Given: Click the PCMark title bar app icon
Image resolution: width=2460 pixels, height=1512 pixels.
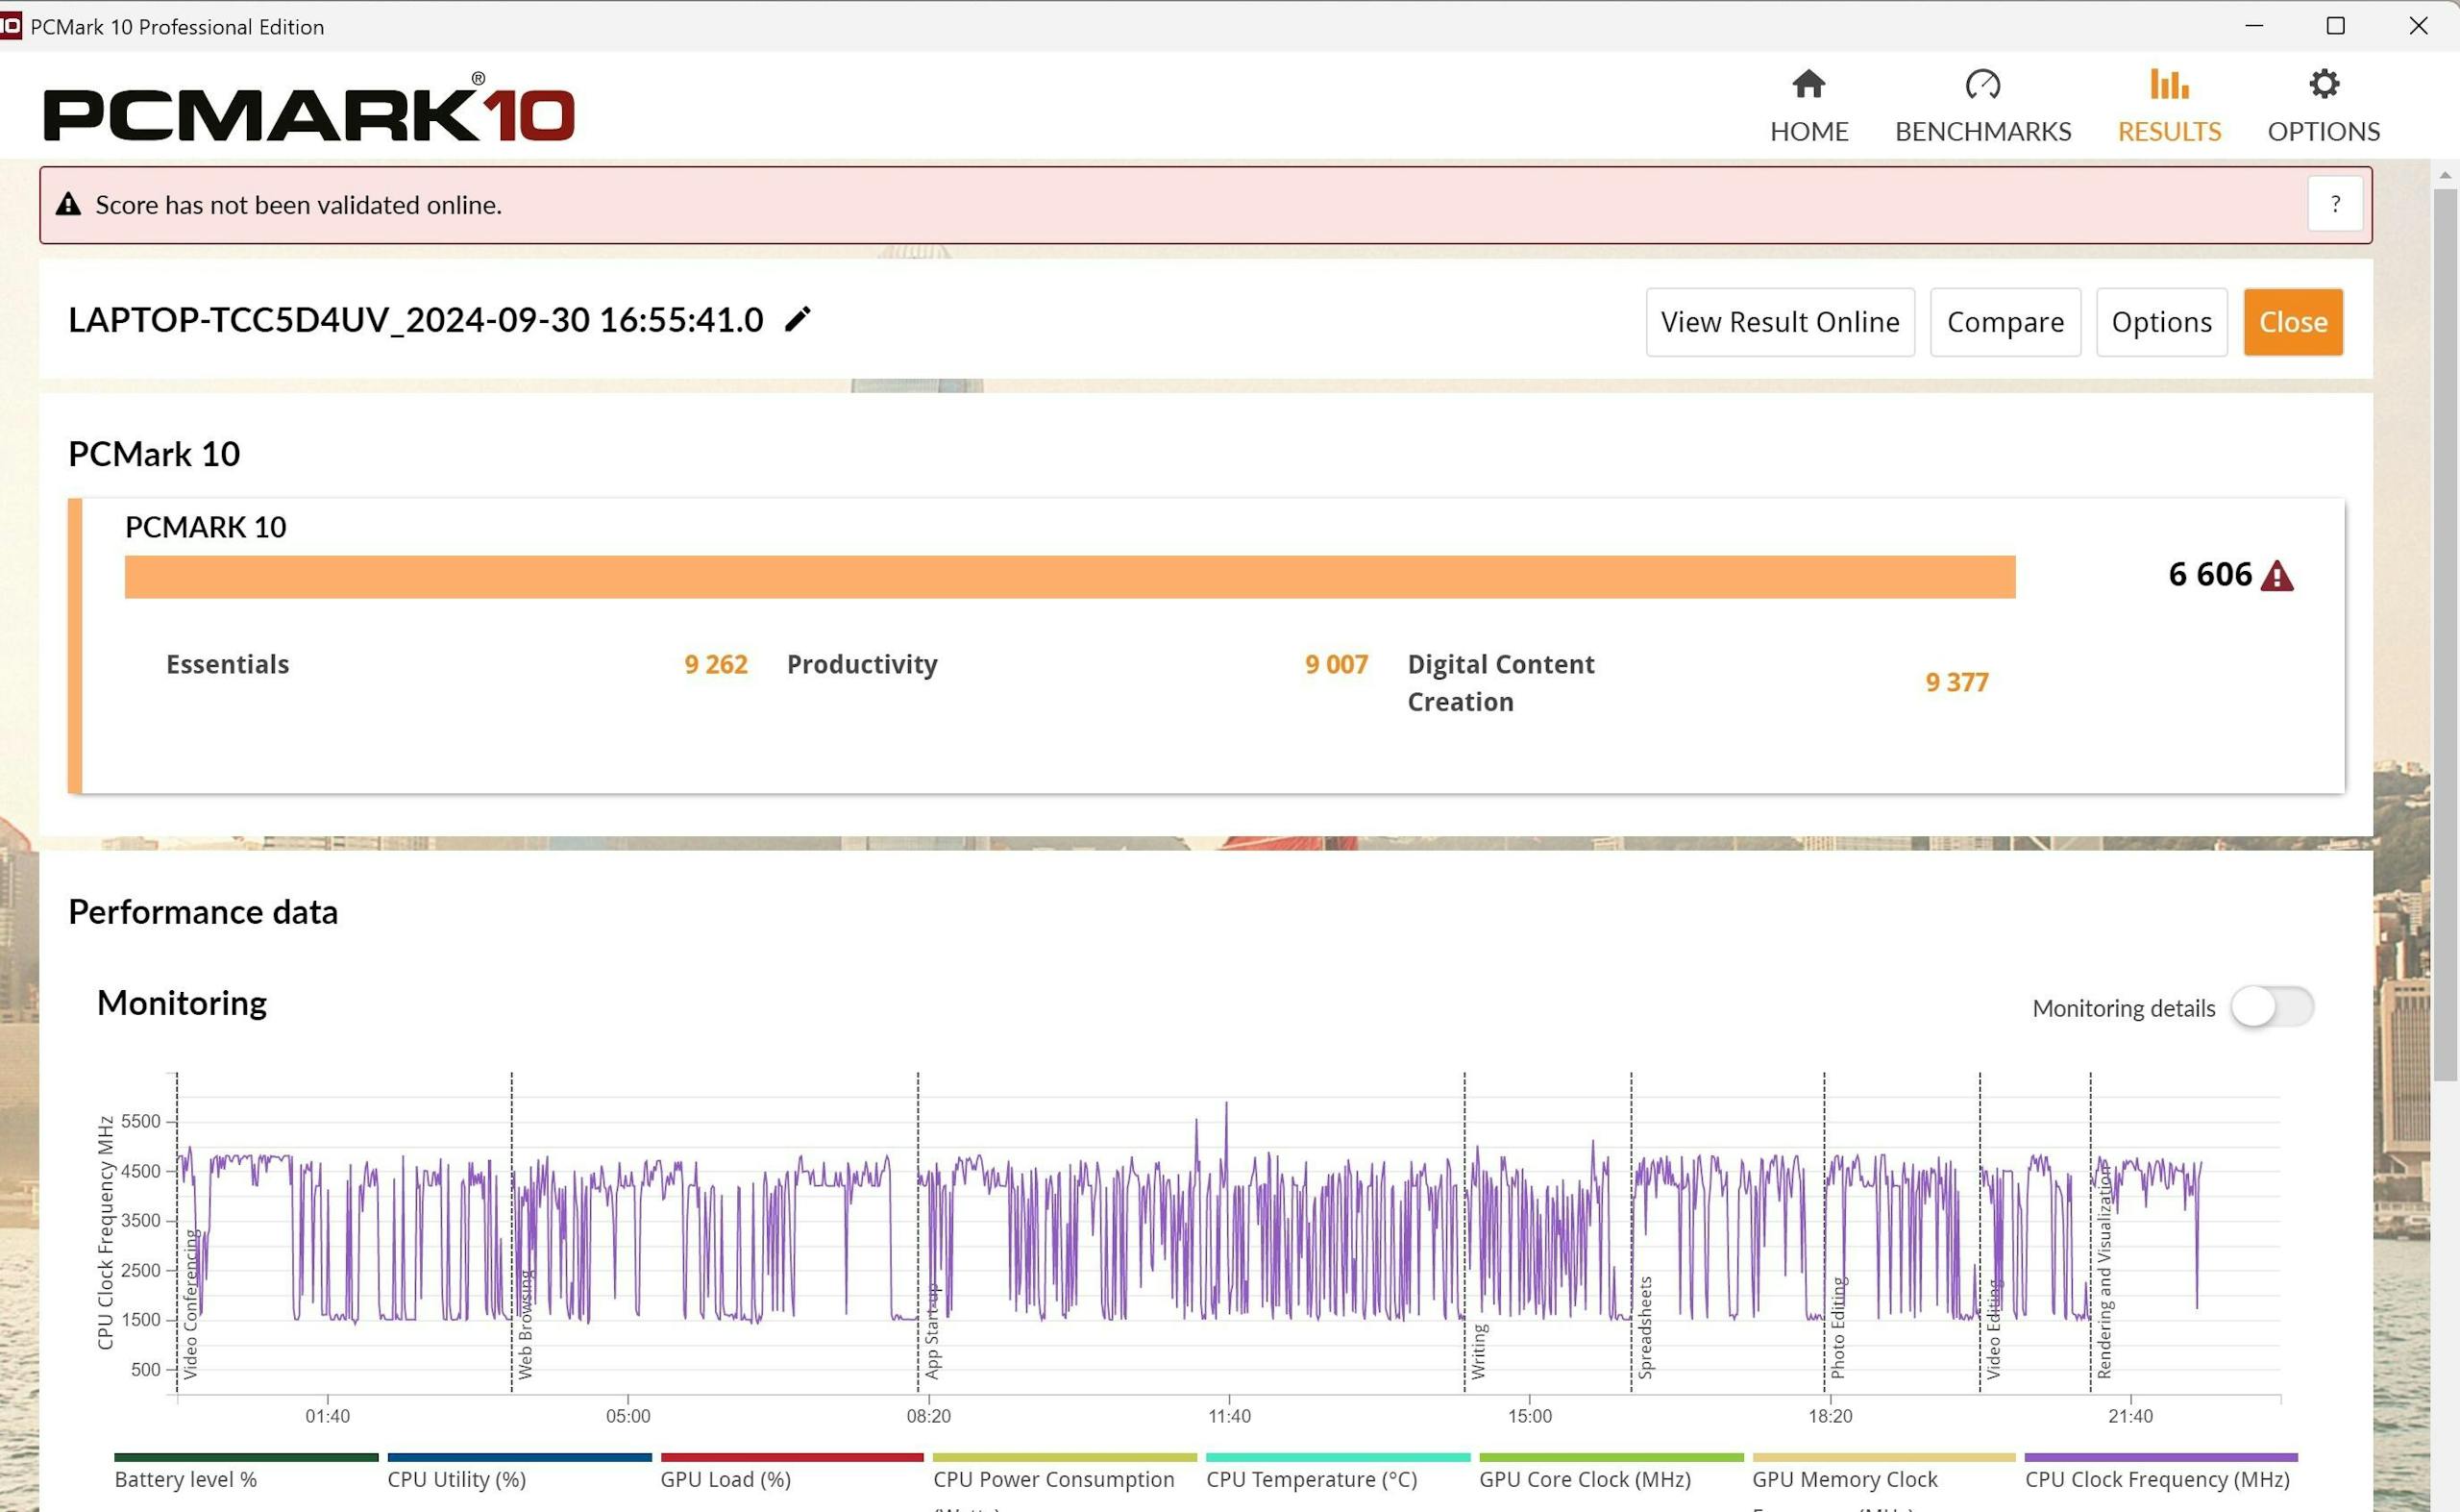Looking at the screenshot, I should 10,26.
